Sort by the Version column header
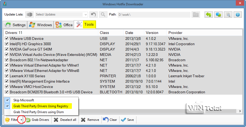Image resolution: width=246 pixels, height=127 pixels. 155,33
